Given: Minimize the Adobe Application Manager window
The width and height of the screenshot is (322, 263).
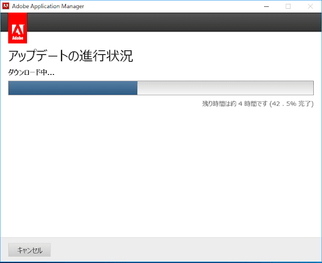Looking at the screenshot, I should (267, 6).
